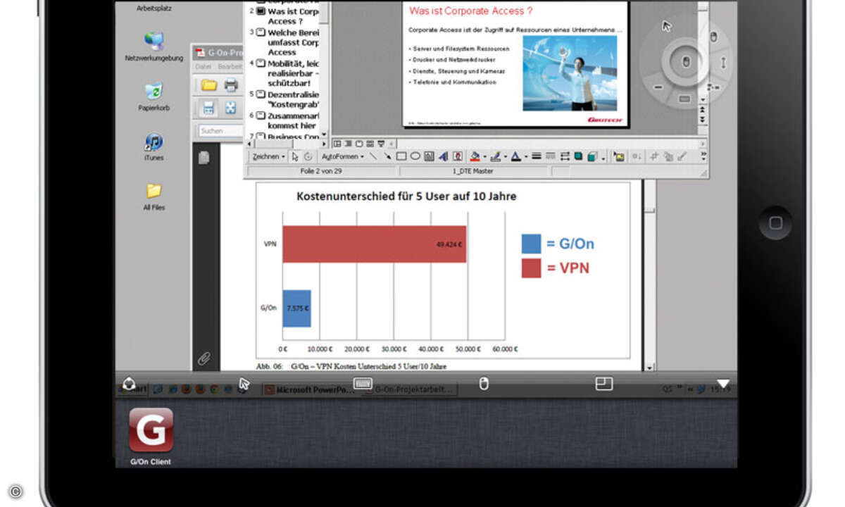Open the AutoFormen dropdown menu
845x507 pixels.
tap(342, 156)
